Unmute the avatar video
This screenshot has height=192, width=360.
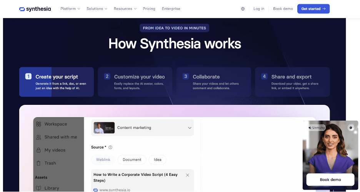point(316,127)
